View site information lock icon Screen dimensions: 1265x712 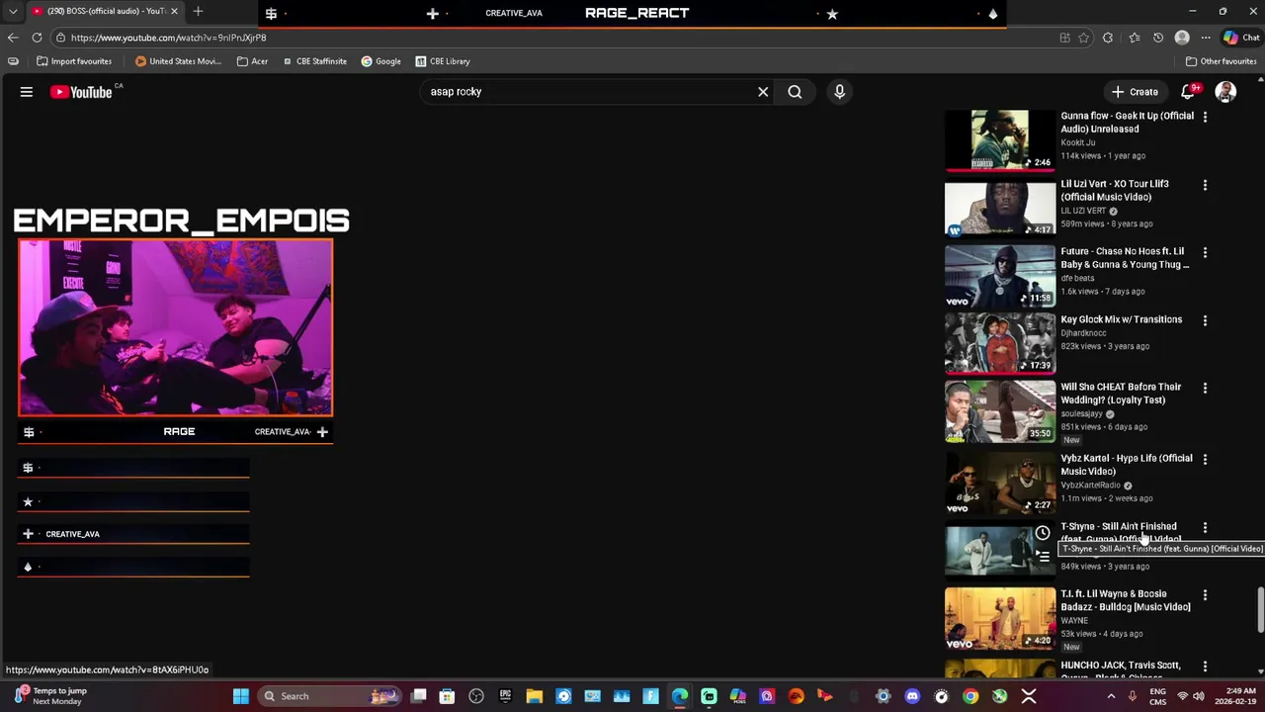[61, 38]
